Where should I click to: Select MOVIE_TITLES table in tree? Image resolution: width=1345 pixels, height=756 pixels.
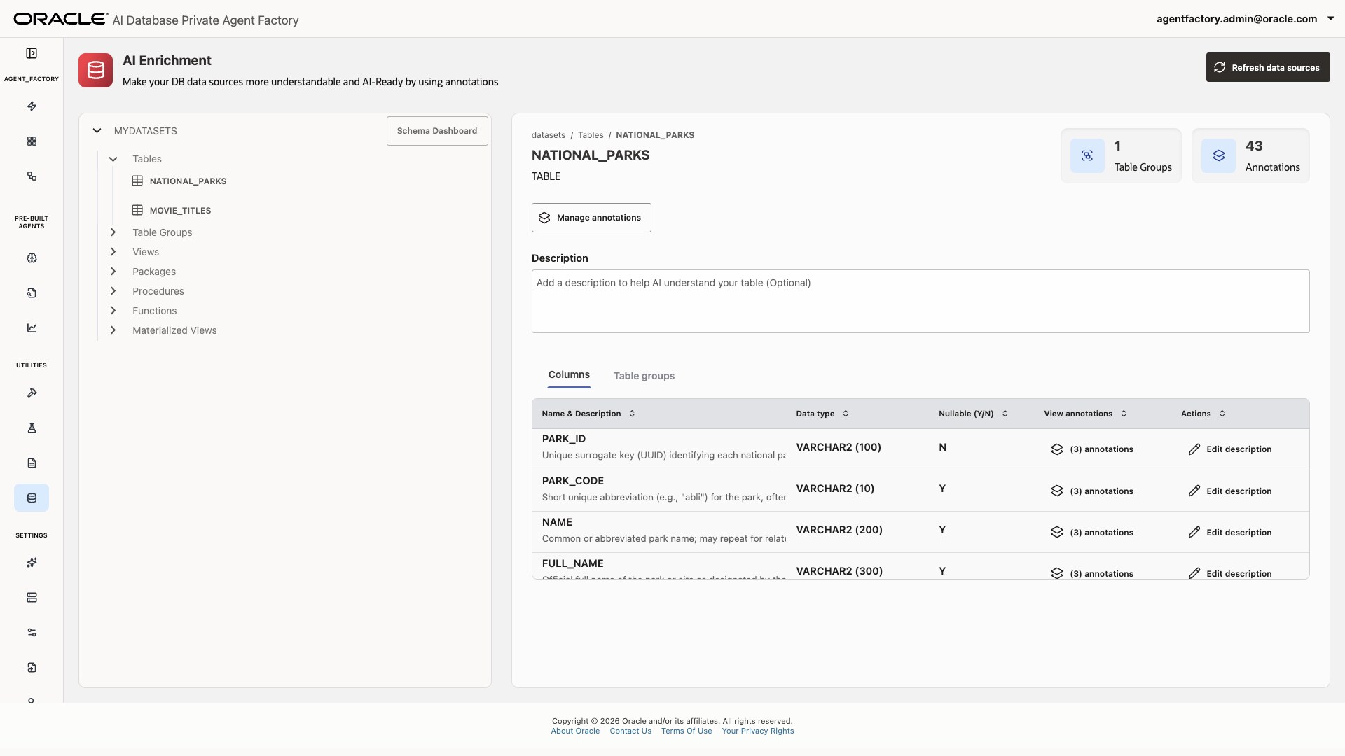tap(180, 211)
